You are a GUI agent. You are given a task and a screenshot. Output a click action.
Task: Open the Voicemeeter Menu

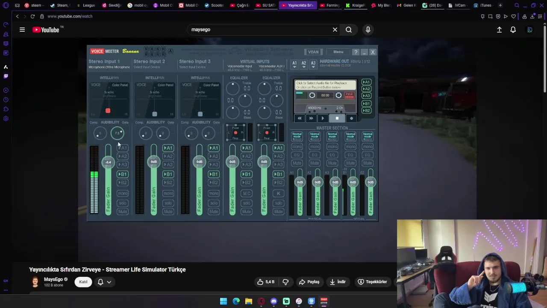pos(338,52)
